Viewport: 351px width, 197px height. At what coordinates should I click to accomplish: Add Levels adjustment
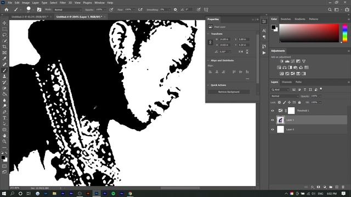click(287, 61)
